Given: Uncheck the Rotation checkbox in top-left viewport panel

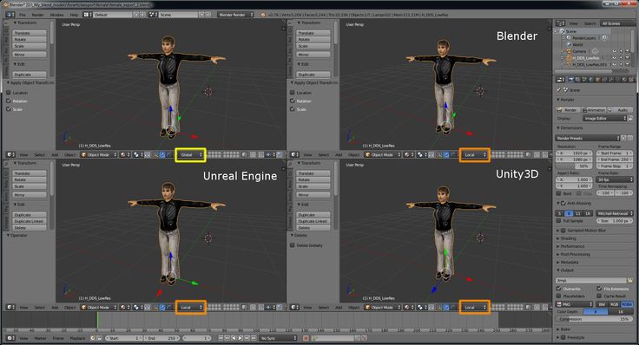Looking at the screenshot, I should tap(9, 101).
